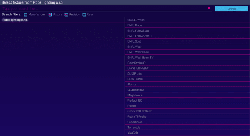Toggle the Revision search filter checkbox
The width and height of the screenshot is (250, 136).
click(66, 15)
